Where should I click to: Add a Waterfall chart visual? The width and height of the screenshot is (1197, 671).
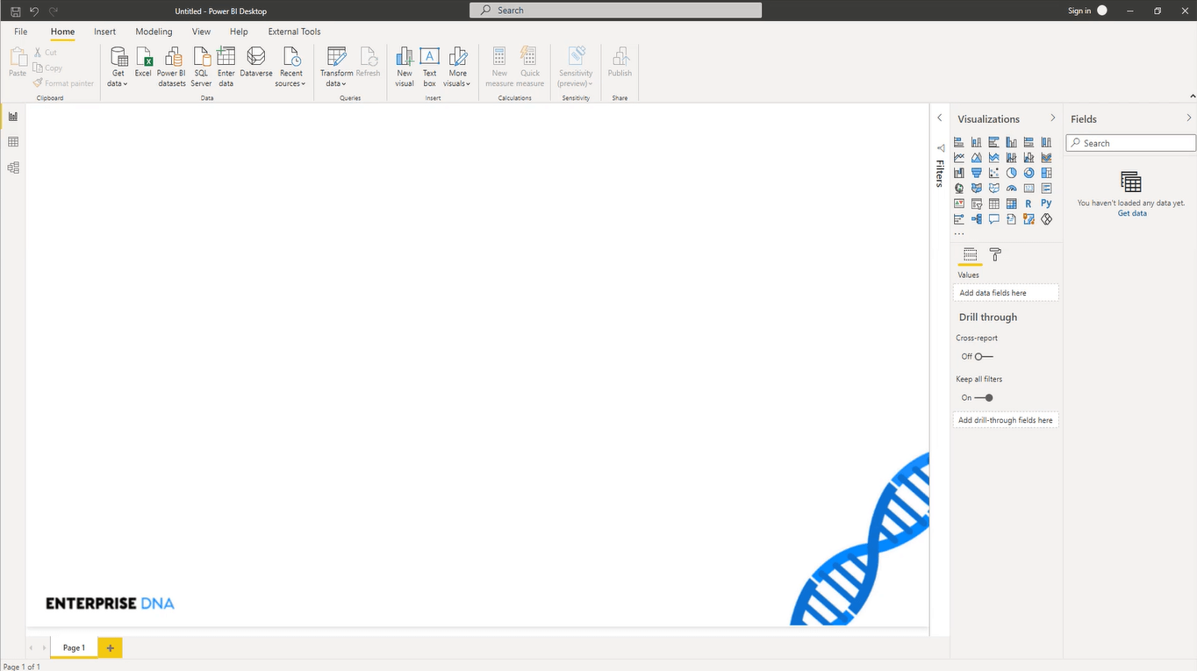(959, 173)
